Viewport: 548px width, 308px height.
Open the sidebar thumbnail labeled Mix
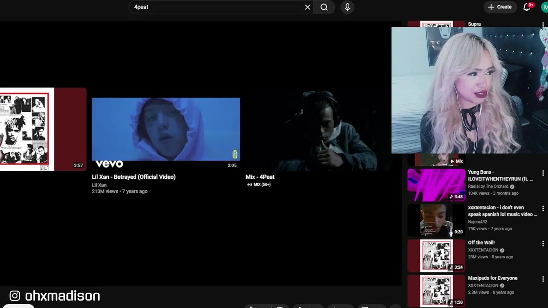(436, 160)
